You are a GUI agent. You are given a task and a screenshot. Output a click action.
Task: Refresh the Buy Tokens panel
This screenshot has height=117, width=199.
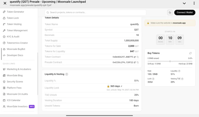191,53
